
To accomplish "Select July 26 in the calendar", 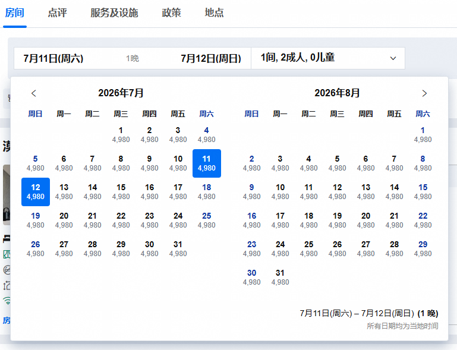I will click(x=35, y=249).
